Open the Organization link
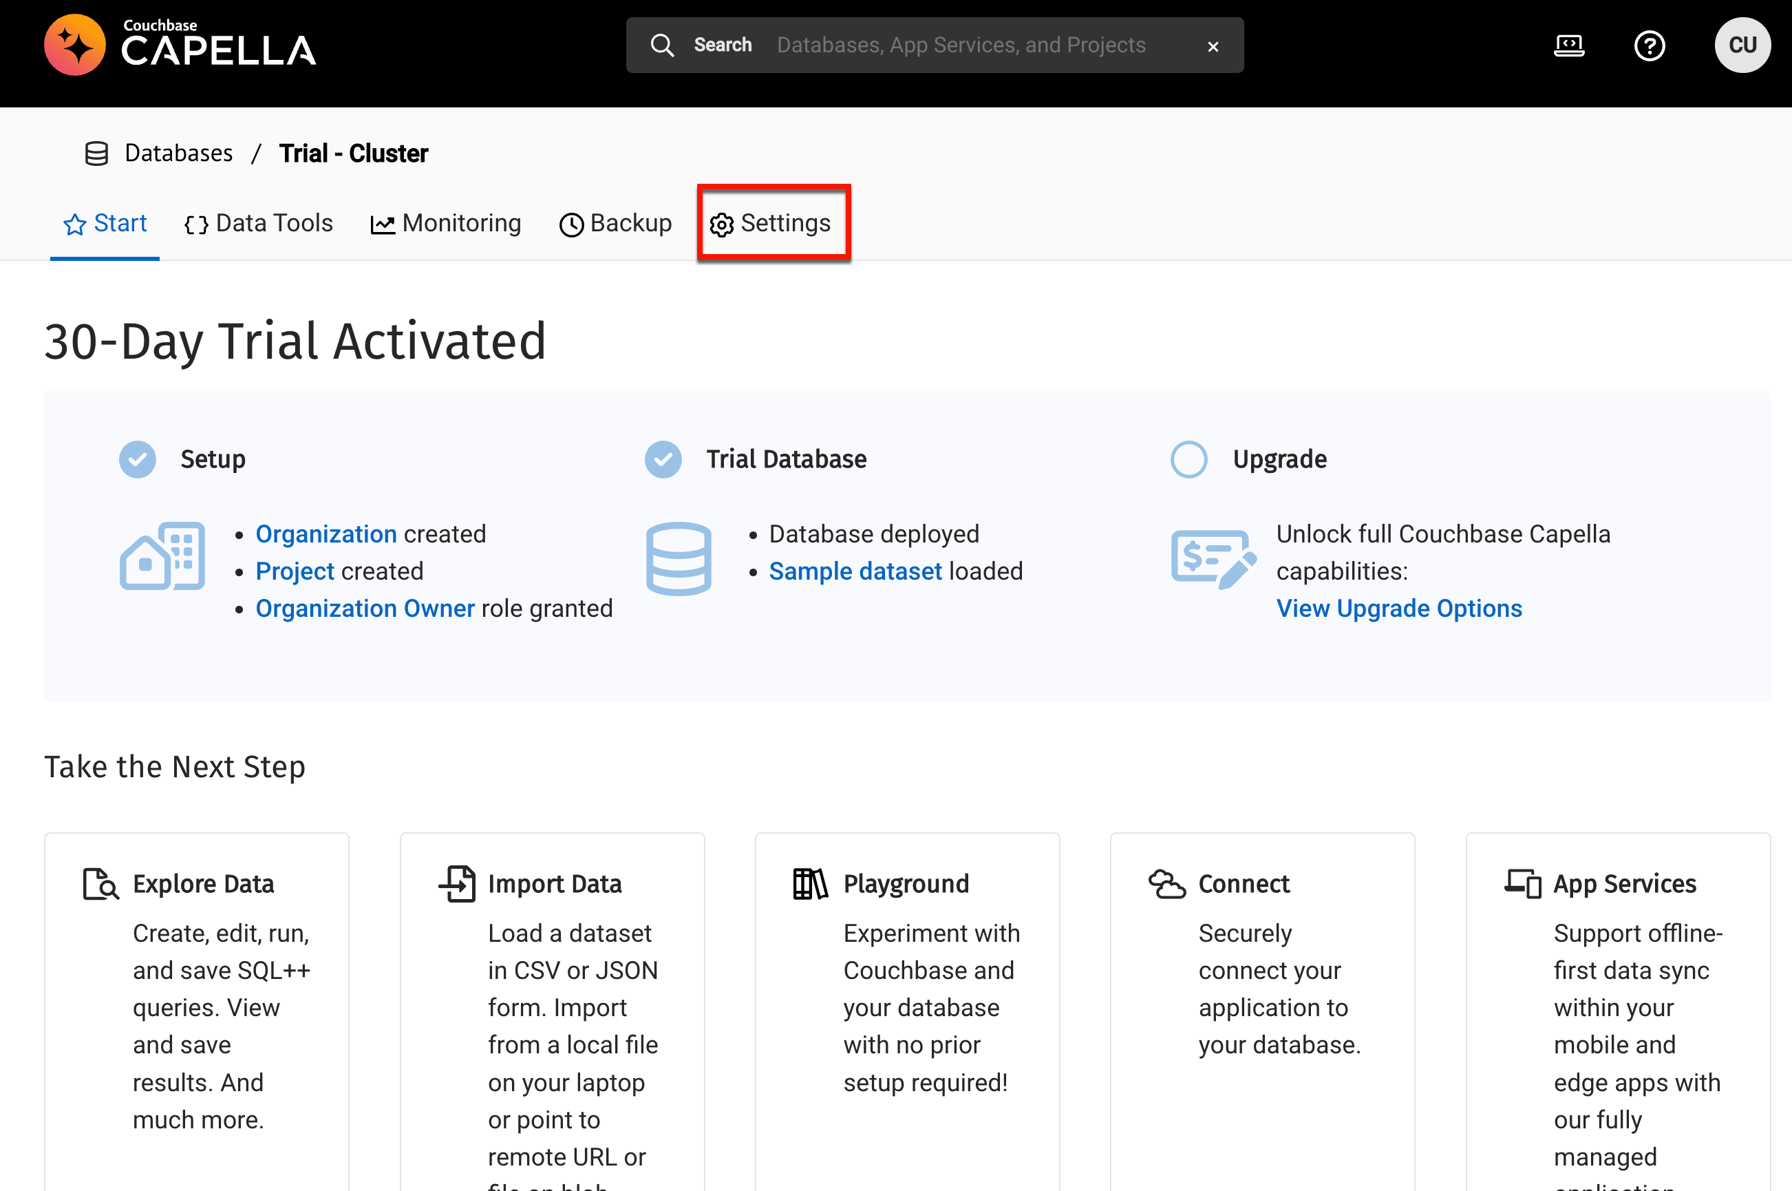 coord(326,534)
